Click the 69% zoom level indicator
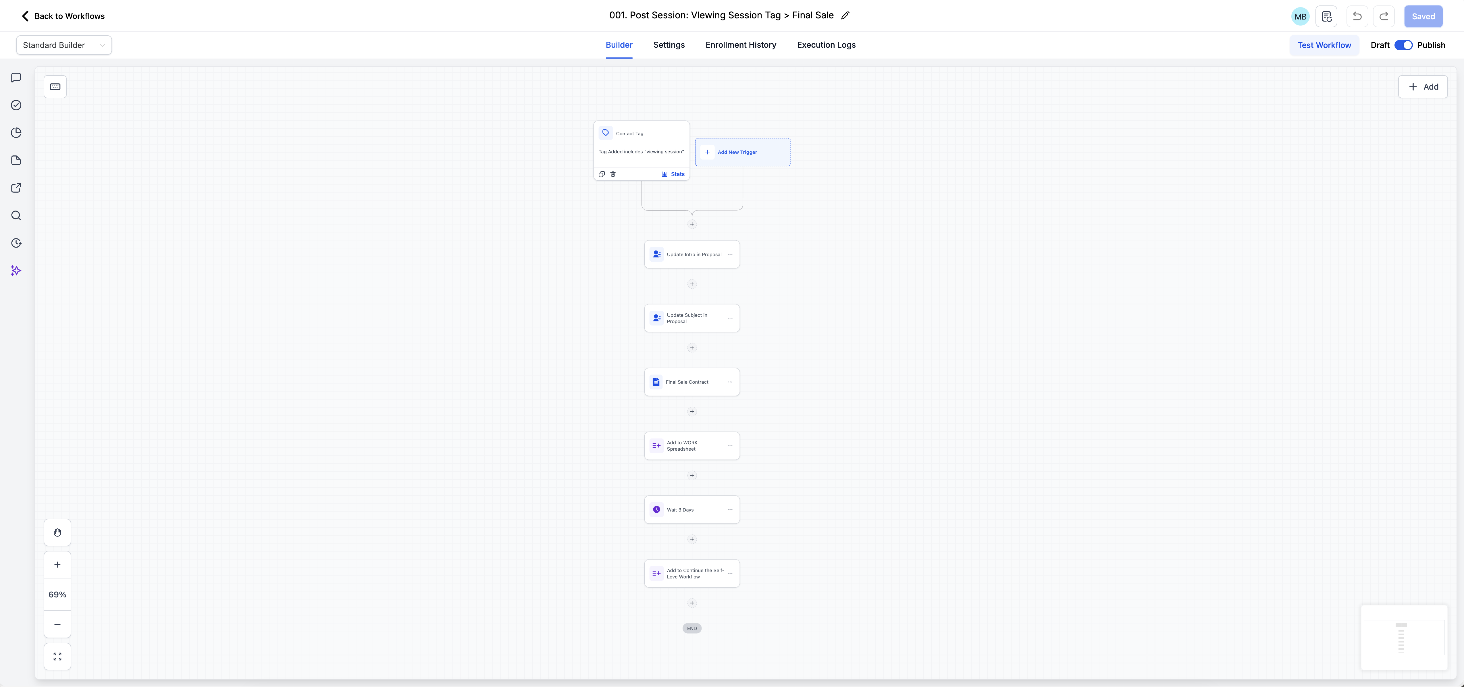The image size is (1464, 687). [x=57, y=595]
